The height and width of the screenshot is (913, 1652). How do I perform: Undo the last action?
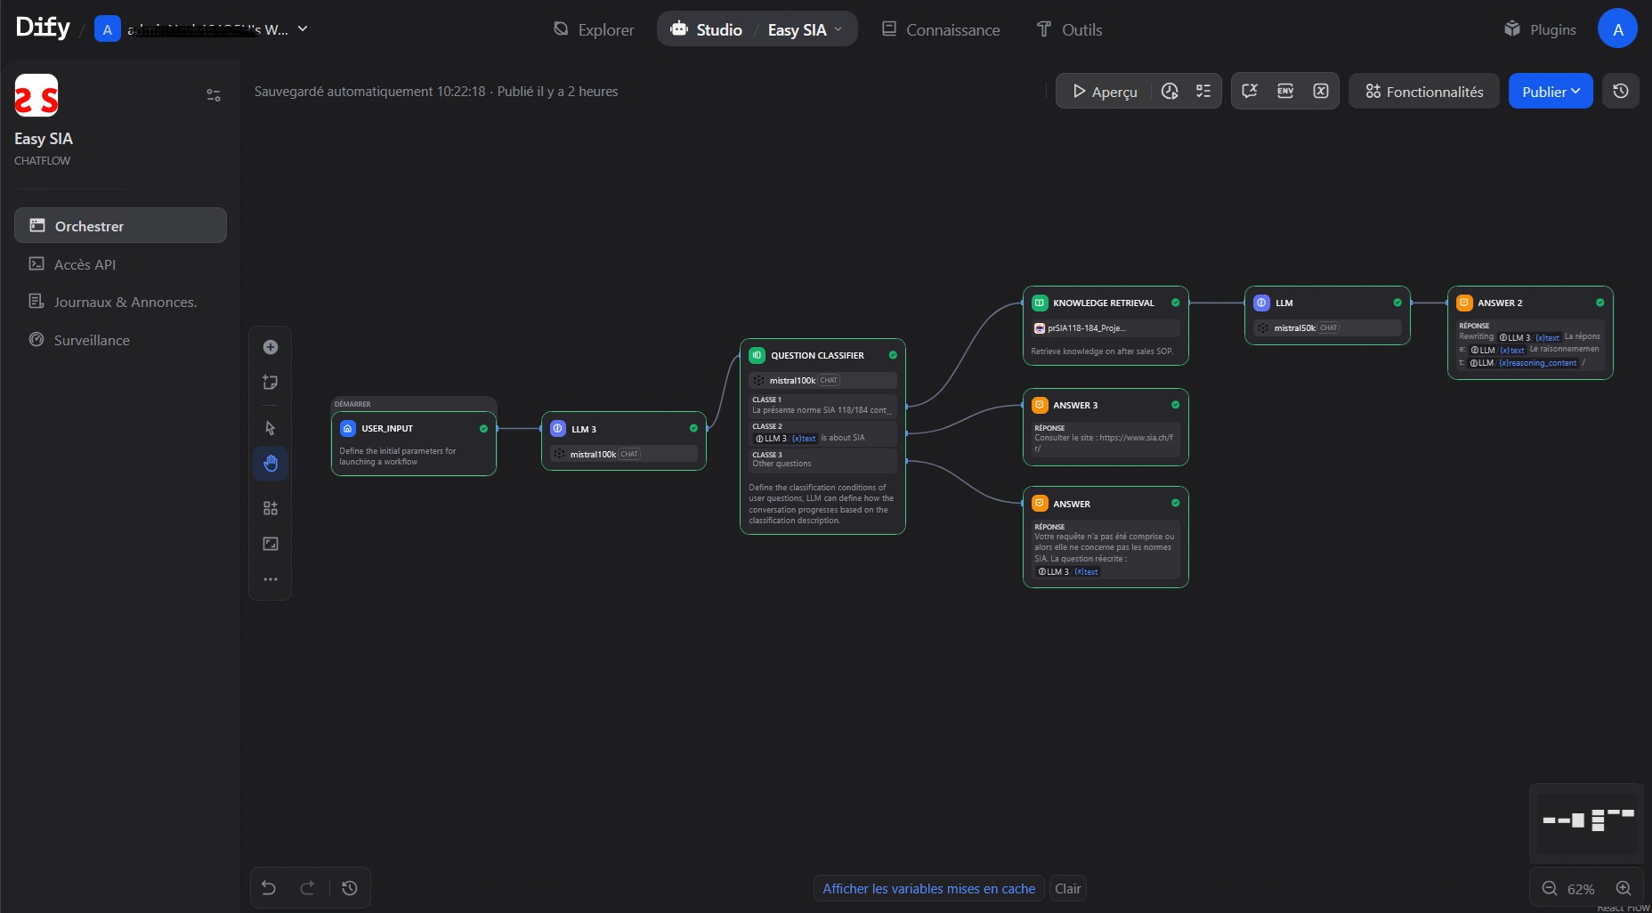(x=269, y=887)
